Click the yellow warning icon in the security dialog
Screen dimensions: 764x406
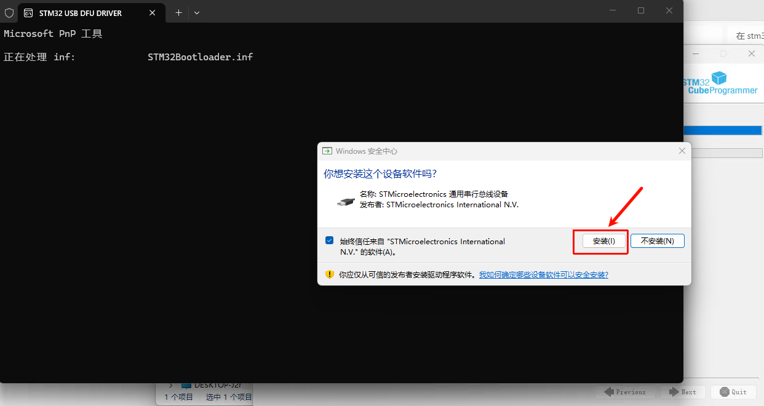[x=330, y=274]
